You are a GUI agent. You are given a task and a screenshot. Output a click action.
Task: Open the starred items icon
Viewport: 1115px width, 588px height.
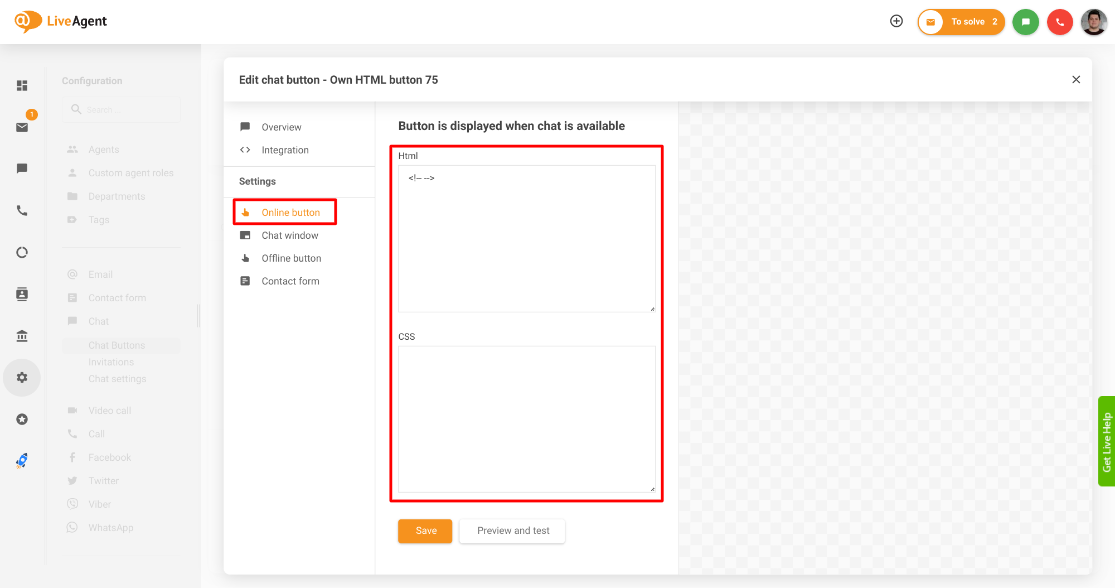coord(22,419)
